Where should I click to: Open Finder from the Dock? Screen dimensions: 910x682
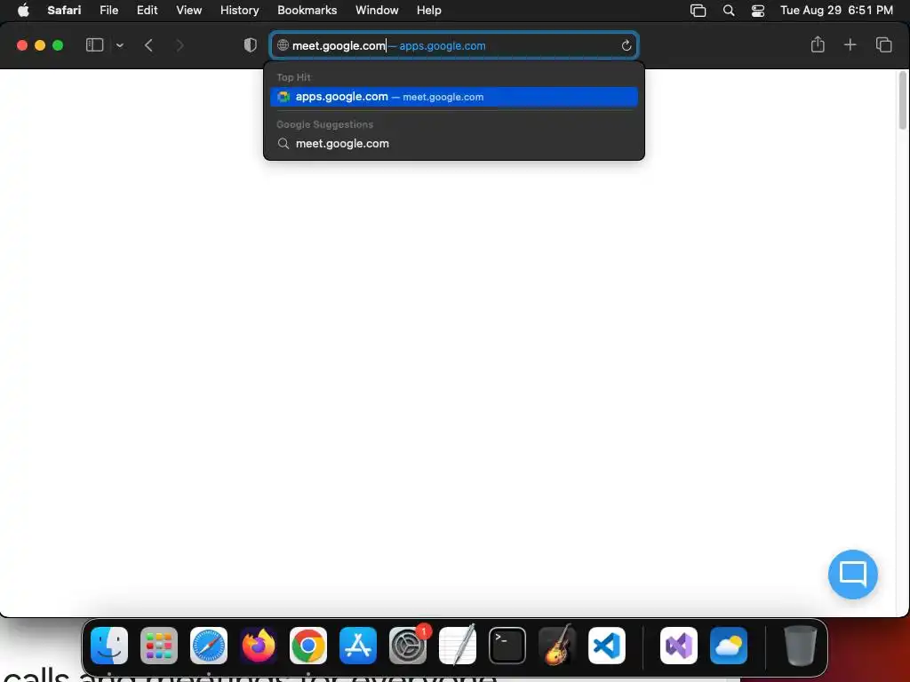[x=109, y=646]
